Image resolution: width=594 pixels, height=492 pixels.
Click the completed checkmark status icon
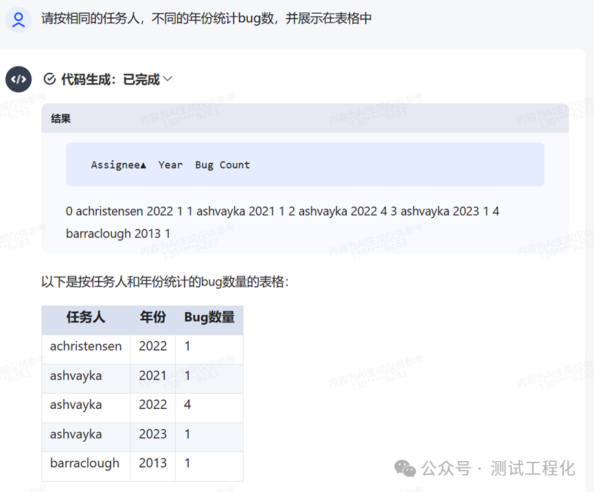click(49, 79)
